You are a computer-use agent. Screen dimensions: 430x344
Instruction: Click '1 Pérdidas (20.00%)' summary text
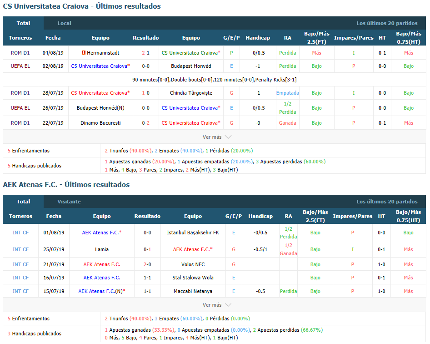pos(229,151)
